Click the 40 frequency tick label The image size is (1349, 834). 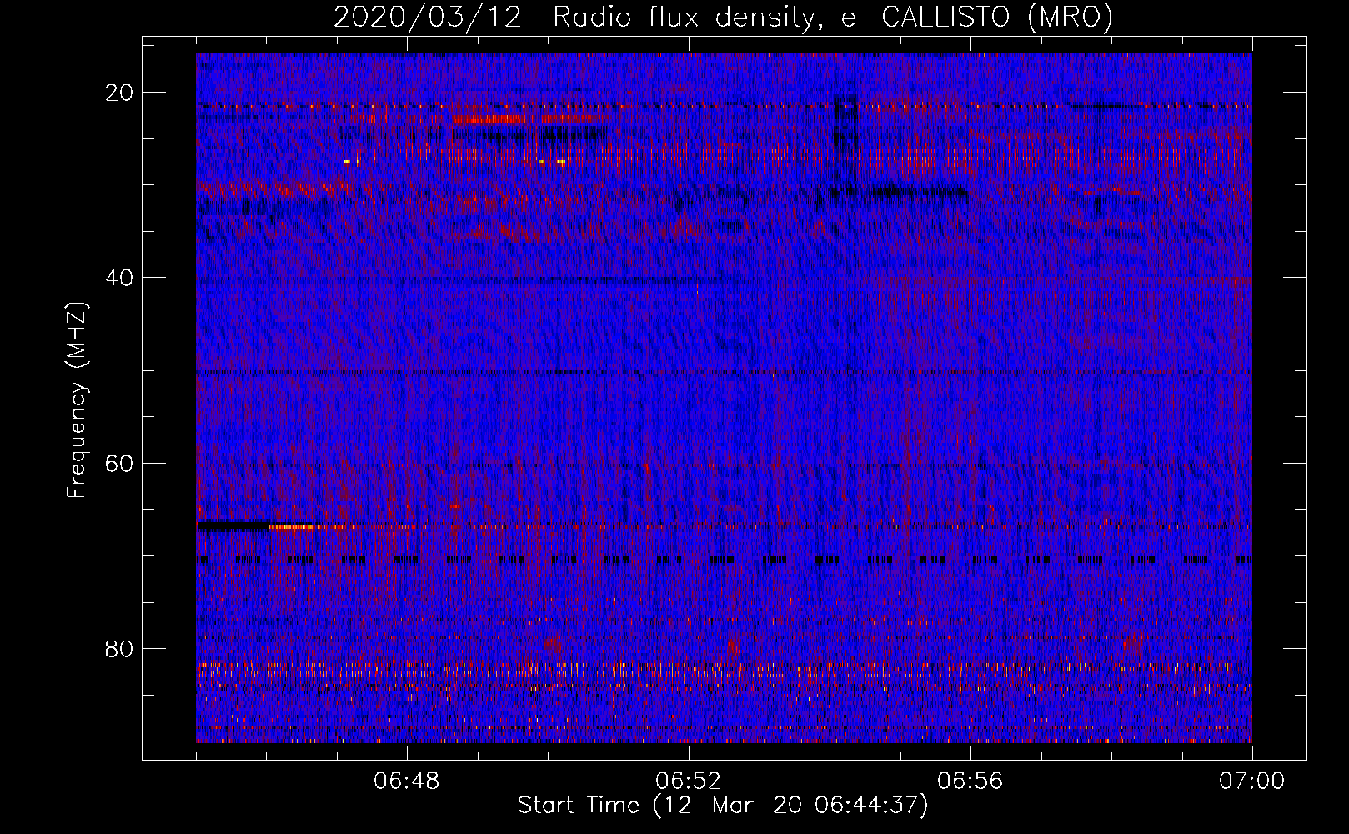pos(119,278)
